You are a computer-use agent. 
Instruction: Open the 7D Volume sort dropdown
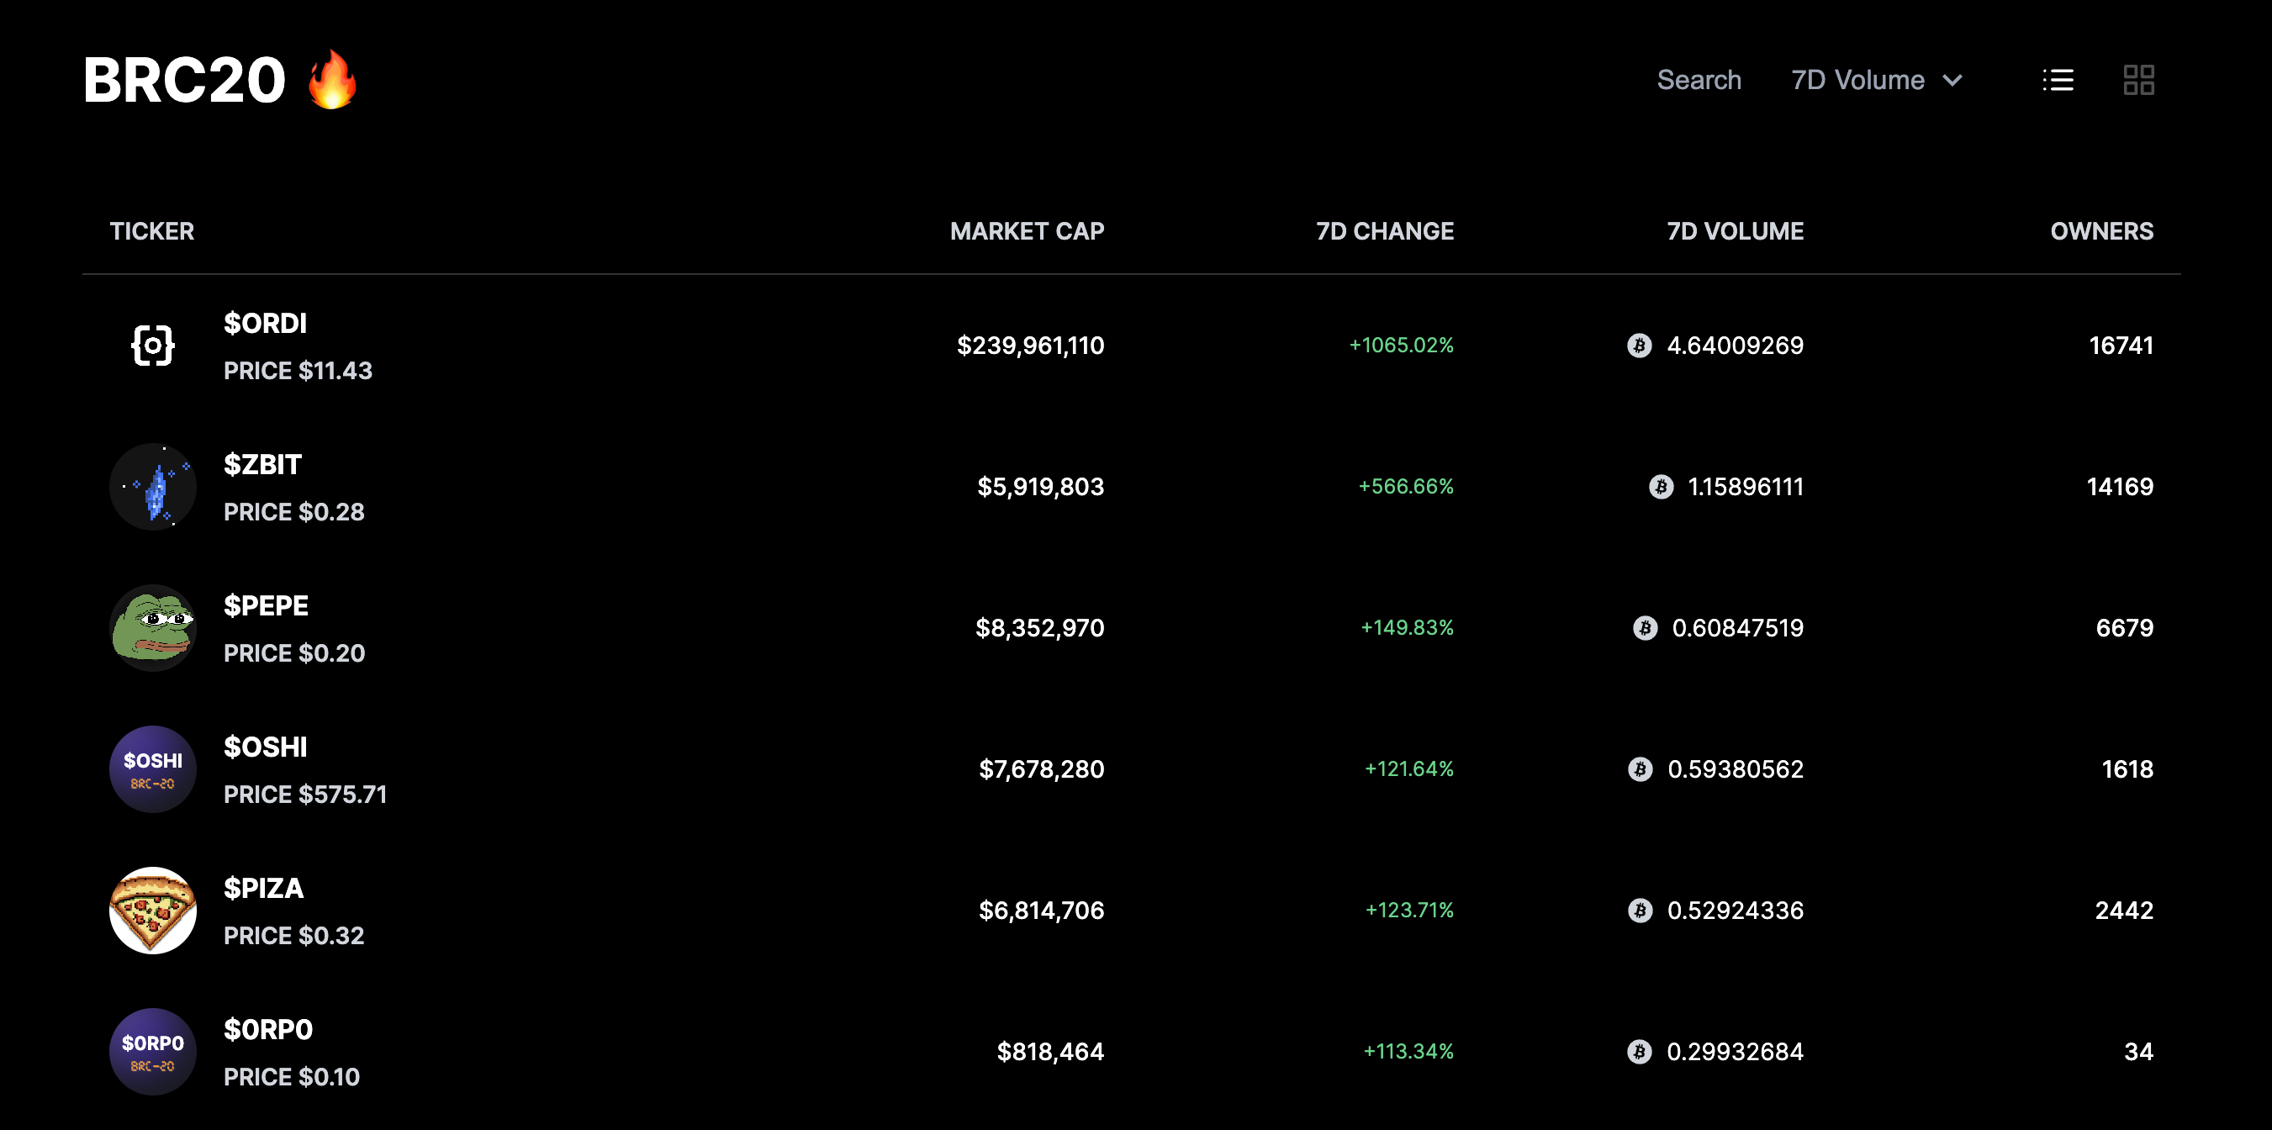1857,80
